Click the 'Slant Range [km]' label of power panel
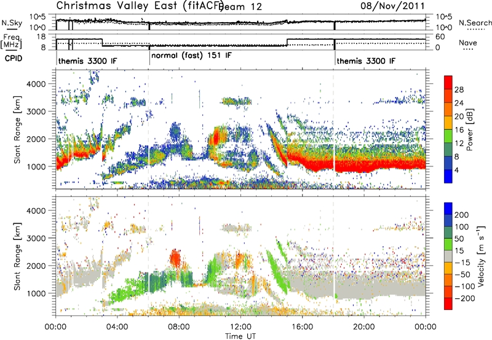492x340 pixels. pos(17,129)
